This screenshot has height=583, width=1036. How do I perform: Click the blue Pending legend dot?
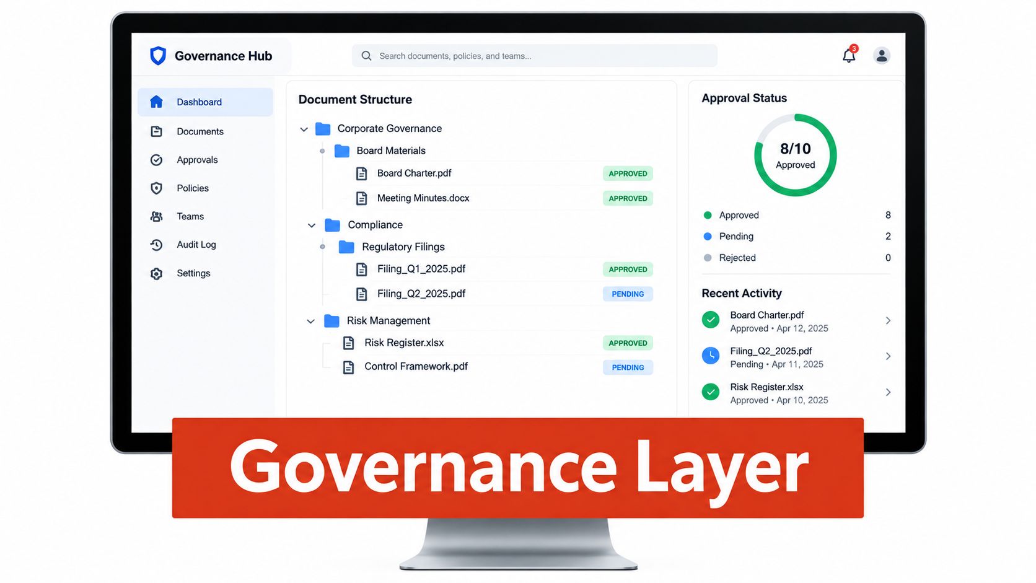(x=708, y=236)
